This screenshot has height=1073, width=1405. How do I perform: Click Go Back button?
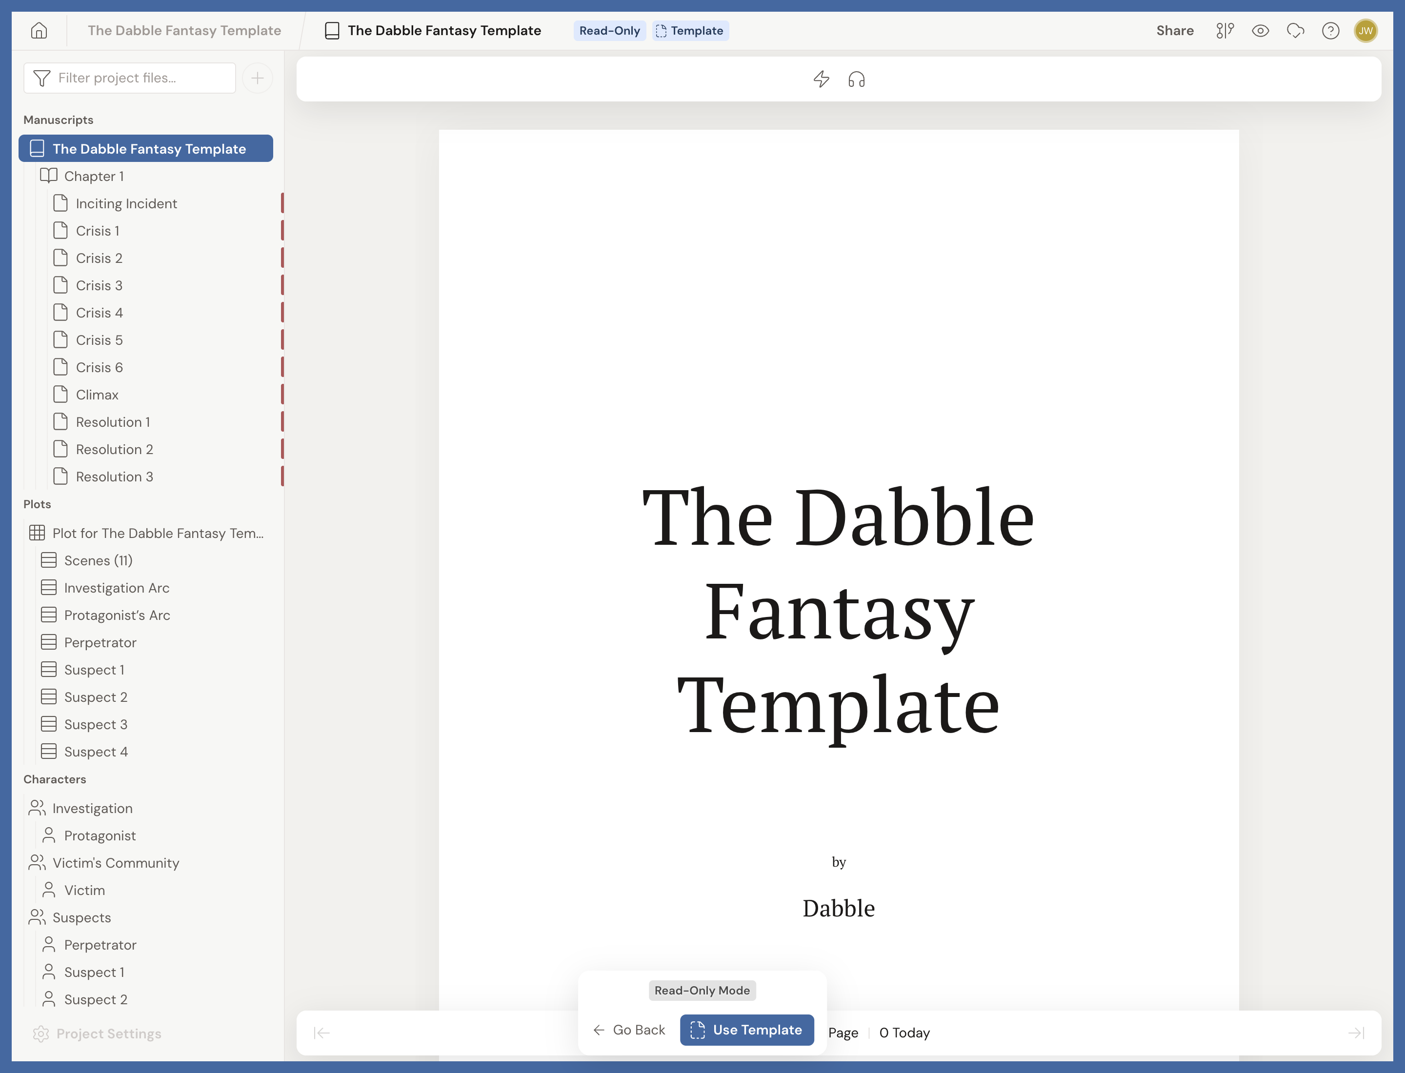(x=629, y=1030)
